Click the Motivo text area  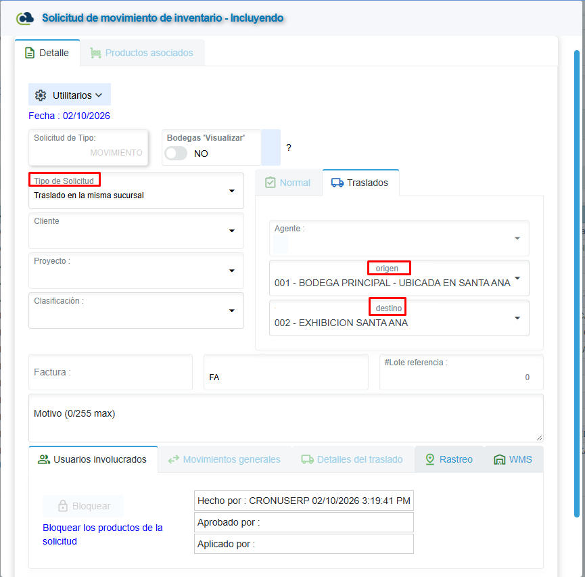click(x=286, y=418)
